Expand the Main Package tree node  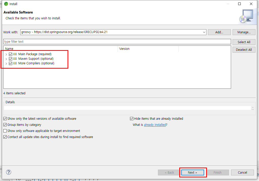coord(6,54)
